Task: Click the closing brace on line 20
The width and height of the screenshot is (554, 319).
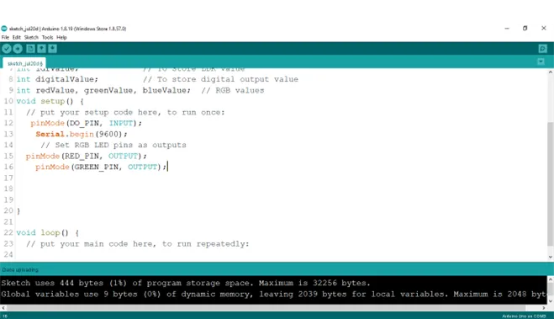Action: pyautogui.click(x=18, y=211)
